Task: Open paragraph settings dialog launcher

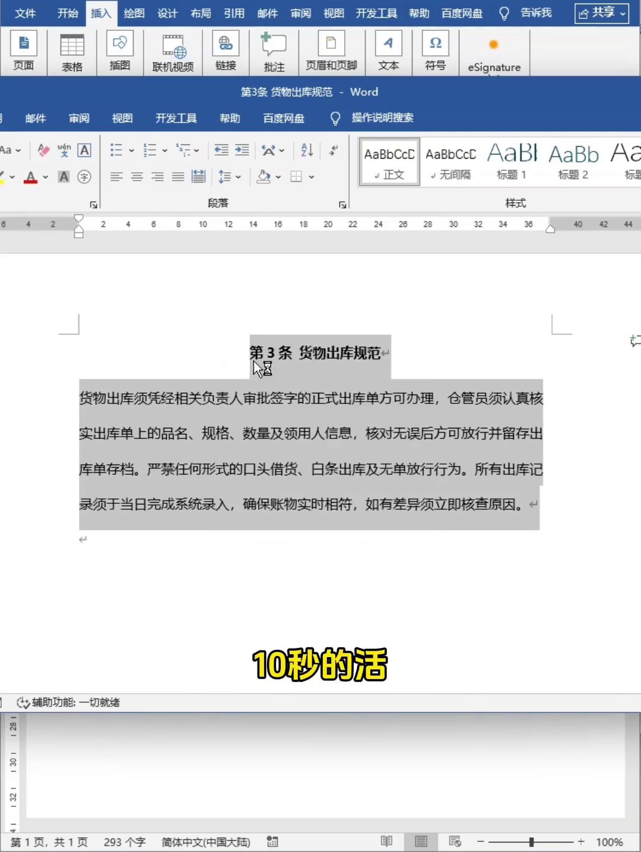Action: point(342,204)
